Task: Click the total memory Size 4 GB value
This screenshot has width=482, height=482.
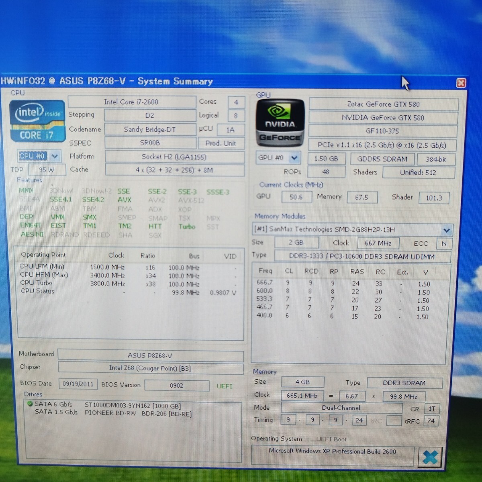Action: click(302, 382)
